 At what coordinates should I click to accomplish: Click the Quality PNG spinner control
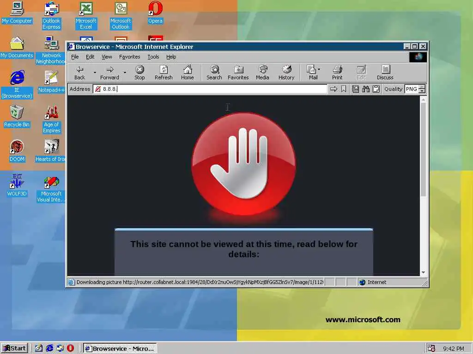pos(422,89)
